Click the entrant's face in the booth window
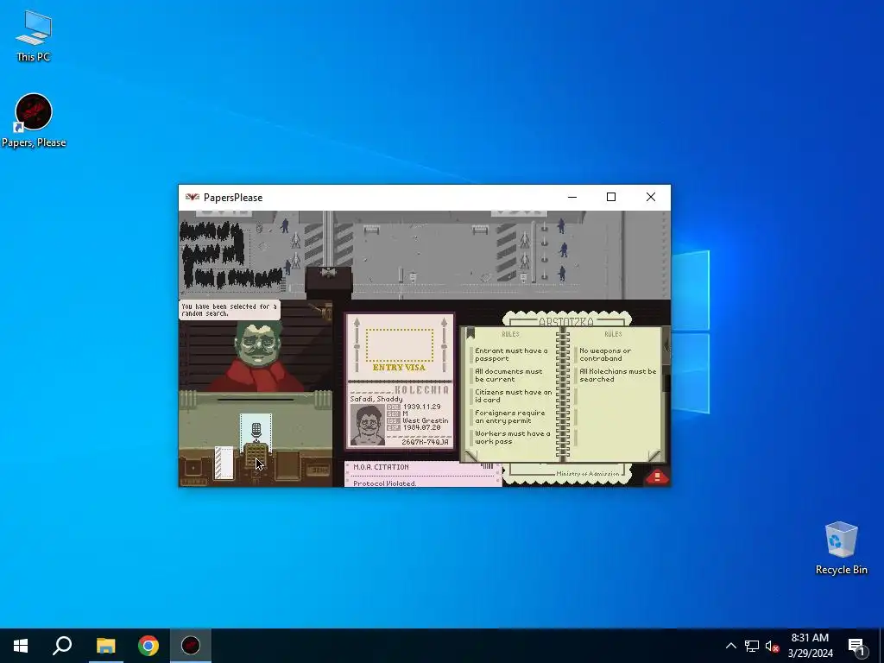This screenshot has height=663, width=884. (x=257, y=343)
